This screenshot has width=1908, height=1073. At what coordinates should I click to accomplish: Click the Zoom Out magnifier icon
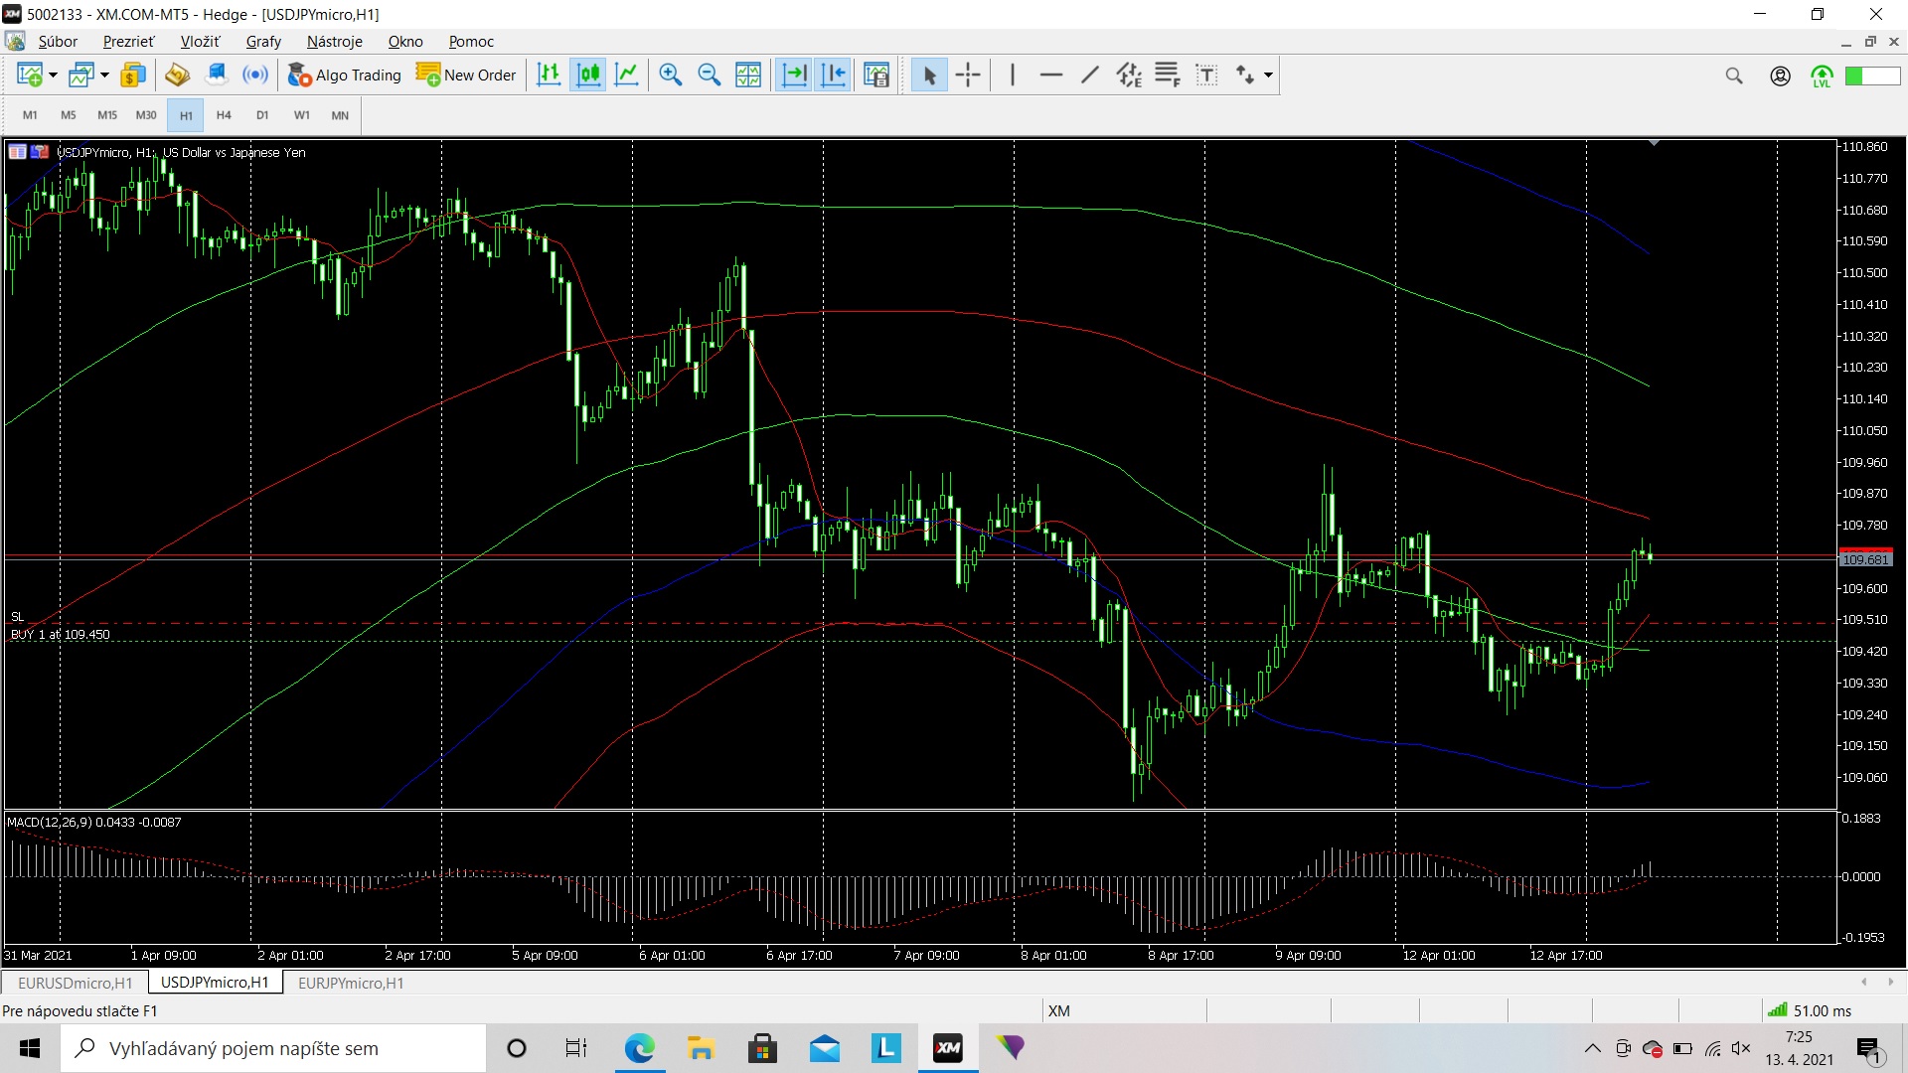[x=710, y=75]
